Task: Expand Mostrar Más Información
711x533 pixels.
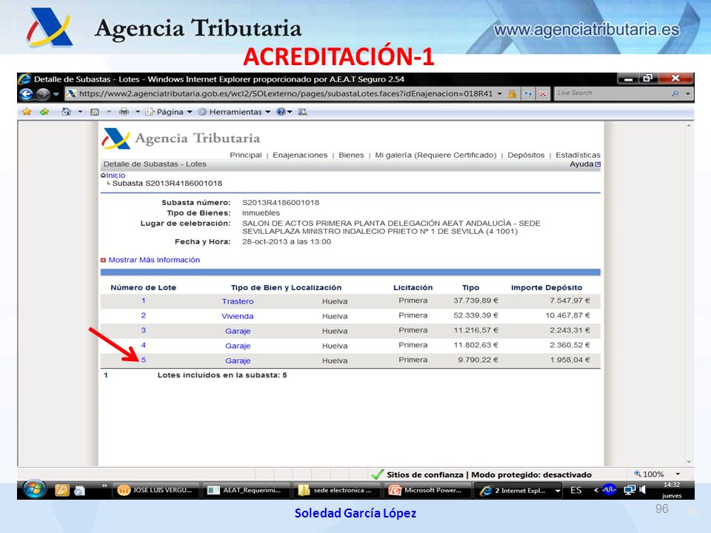Action: pos(154,260)
